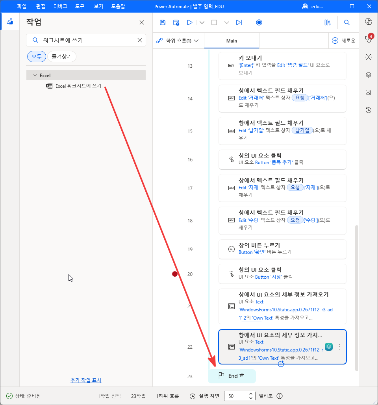Select step 16 품목 추가 click action

282,159
